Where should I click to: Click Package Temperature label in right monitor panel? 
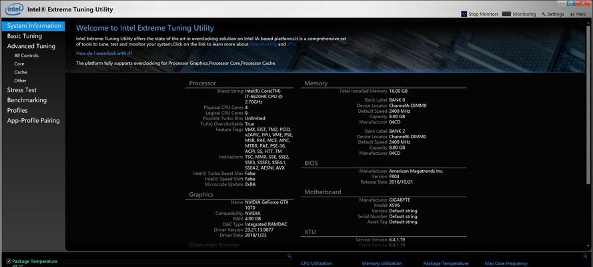446,263
